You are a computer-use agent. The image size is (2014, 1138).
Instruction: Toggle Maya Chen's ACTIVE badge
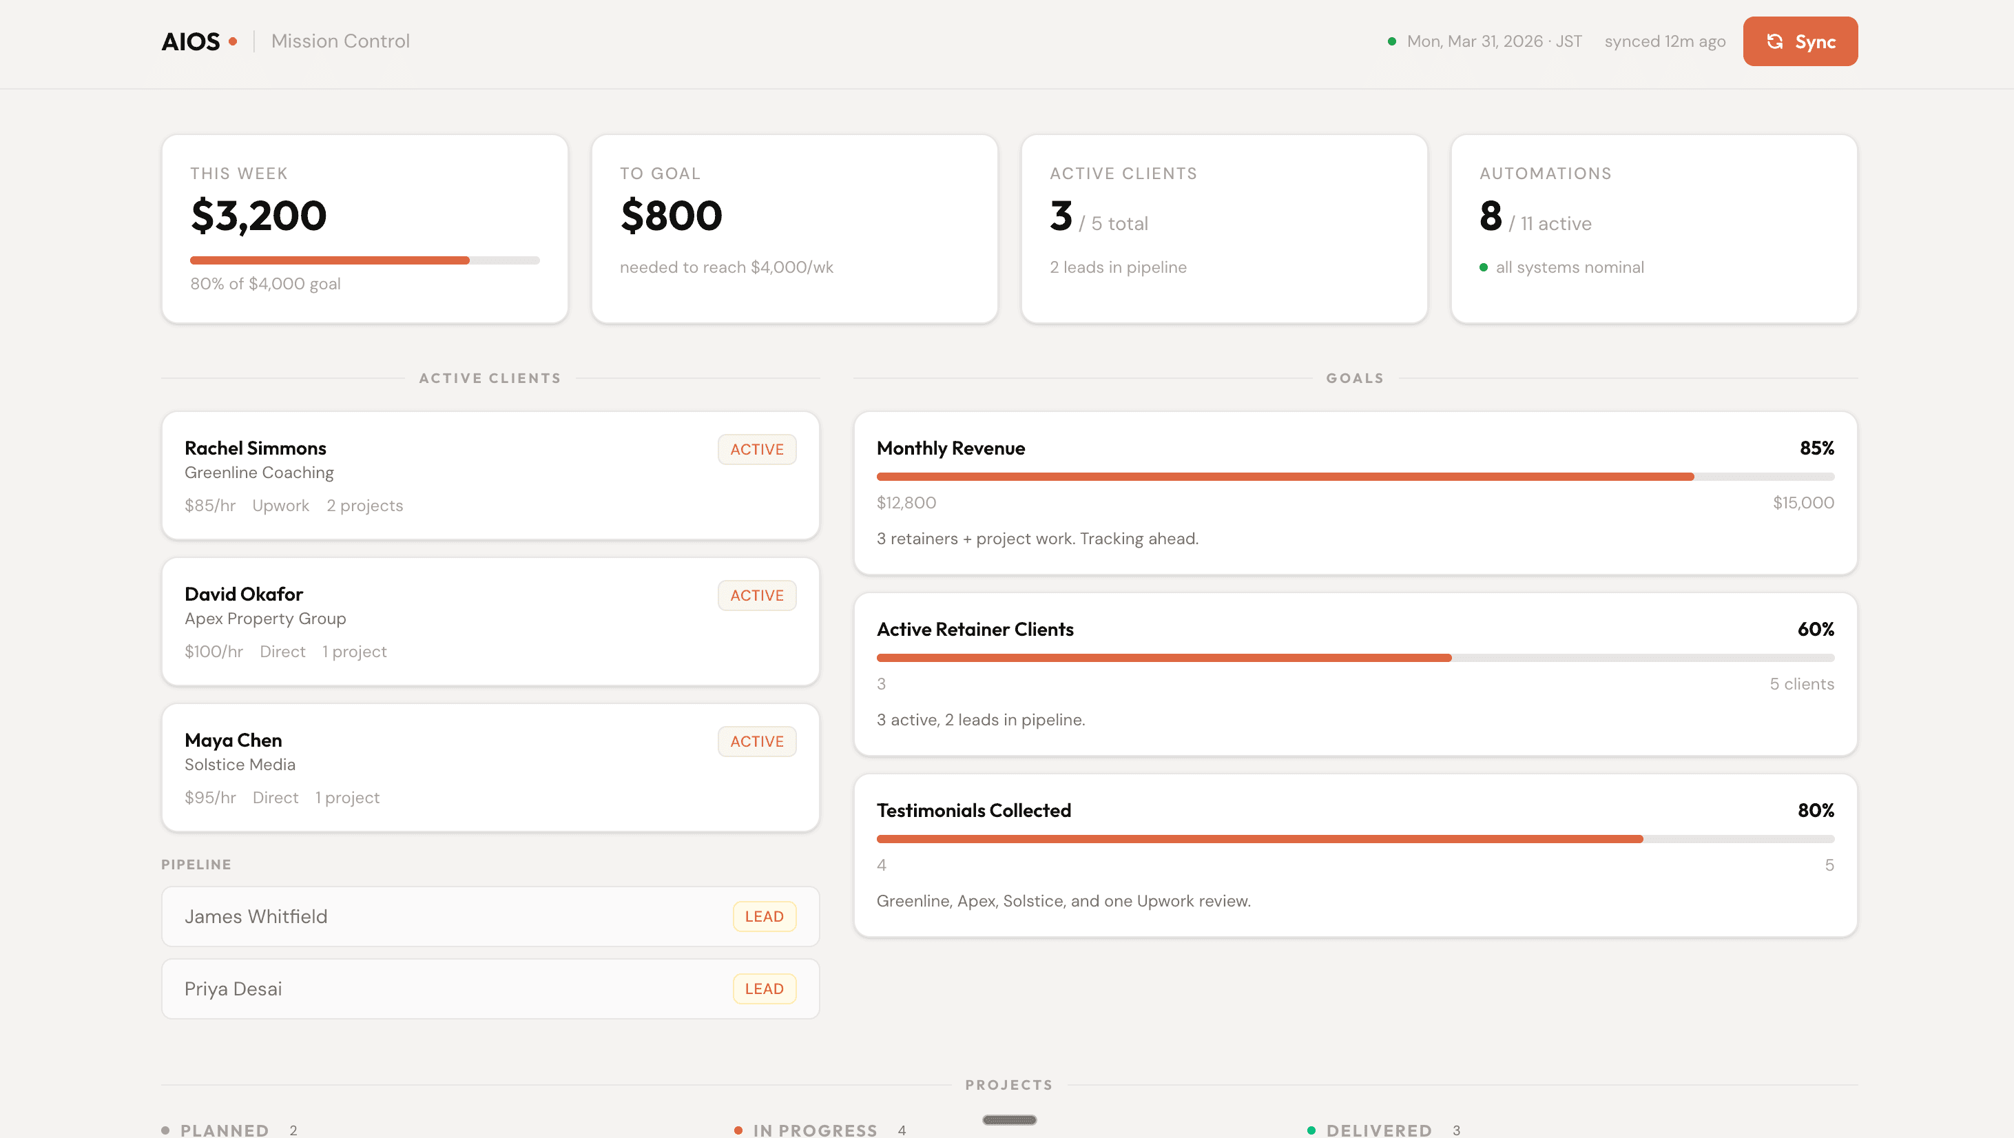click(756, 741)
